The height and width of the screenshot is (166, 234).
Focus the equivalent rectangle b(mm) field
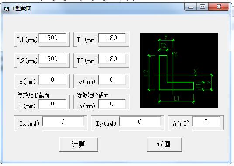click(x=52, y=104)
